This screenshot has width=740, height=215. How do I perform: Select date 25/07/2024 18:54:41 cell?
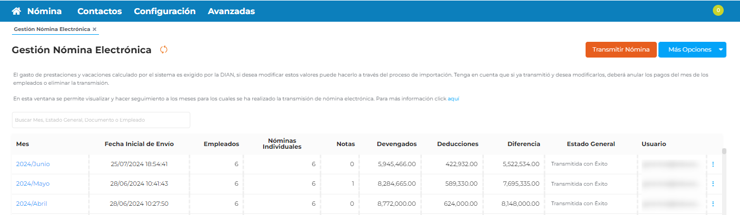click(139, 164)
